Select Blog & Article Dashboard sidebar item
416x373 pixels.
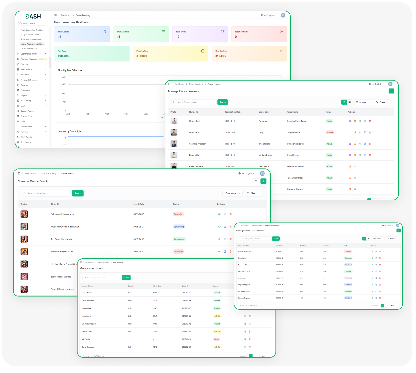32,35
